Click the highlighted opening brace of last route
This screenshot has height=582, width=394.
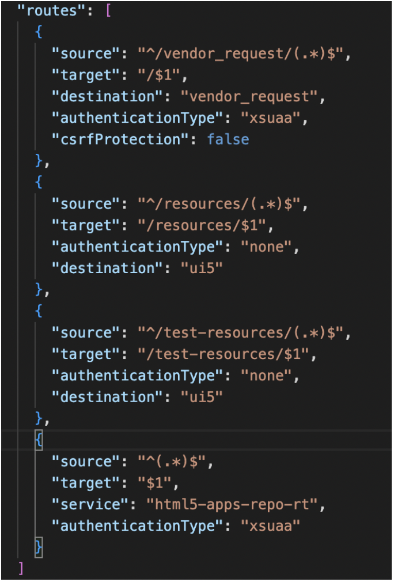click(x=39, y=440)
